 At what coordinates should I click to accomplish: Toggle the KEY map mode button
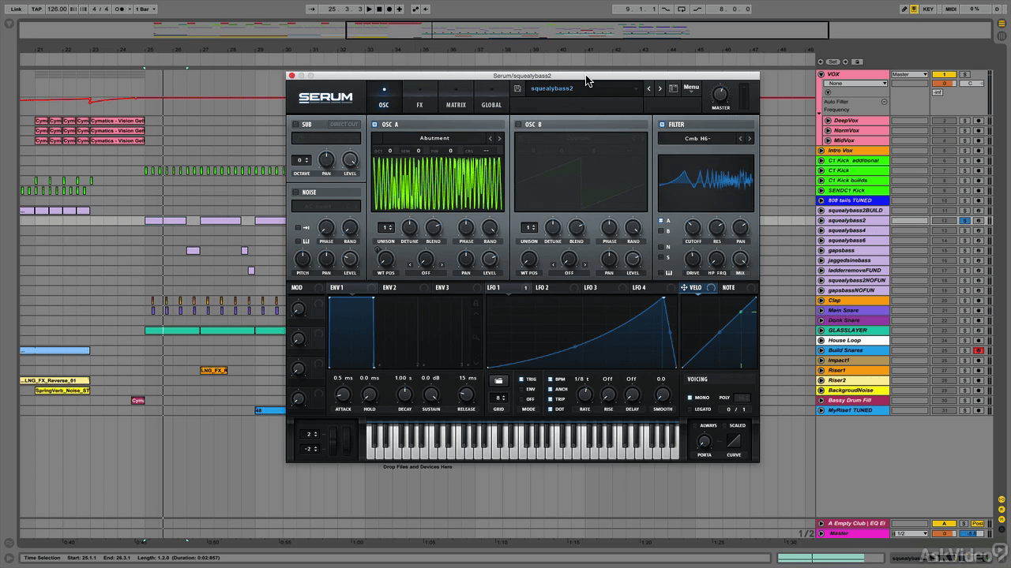pyautogui.click(x=928, y=9)
